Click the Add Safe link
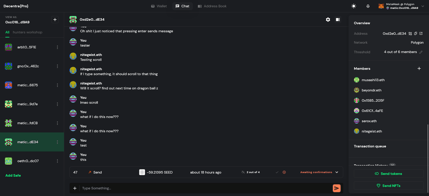This screenshot has height=196, width=429. [x=13, y=176]
